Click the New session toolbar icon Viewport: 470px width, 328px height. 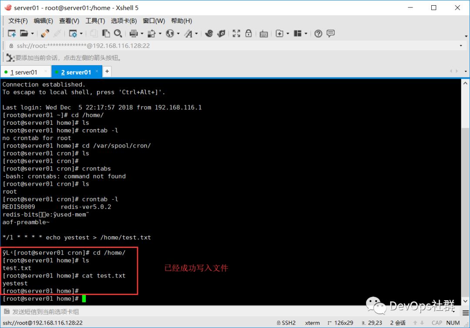point(12,33)
